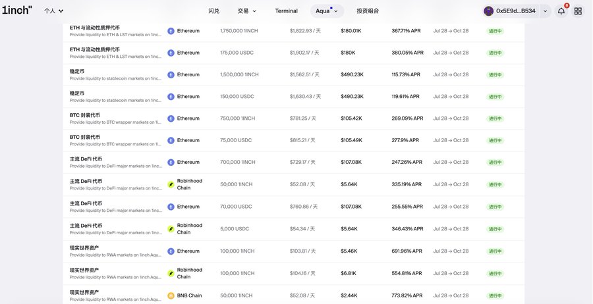Click the 277.9% APR value

click(x=405, y=140)
